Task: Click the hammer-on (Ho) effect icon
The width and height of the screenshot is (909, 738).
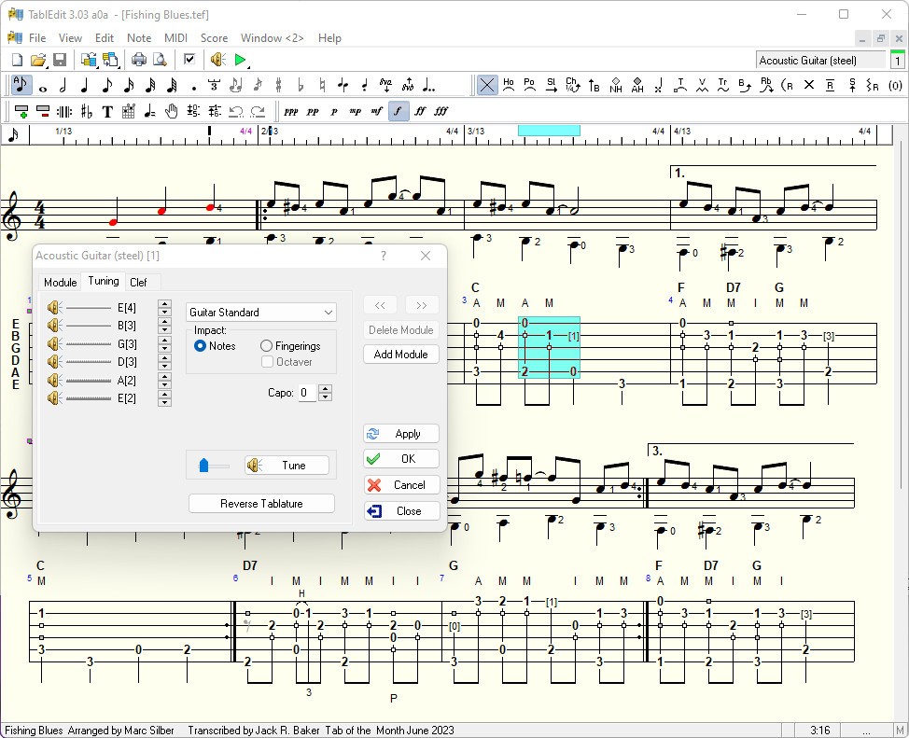Action: (x=509, y=85)
